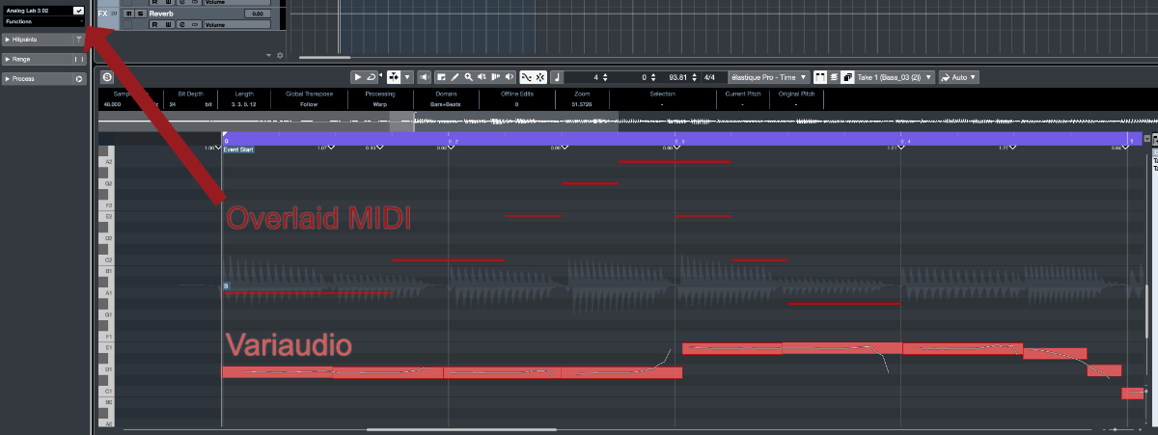Click the Range selection bars icon
The image size is (1158, 435).
[79, 59]
